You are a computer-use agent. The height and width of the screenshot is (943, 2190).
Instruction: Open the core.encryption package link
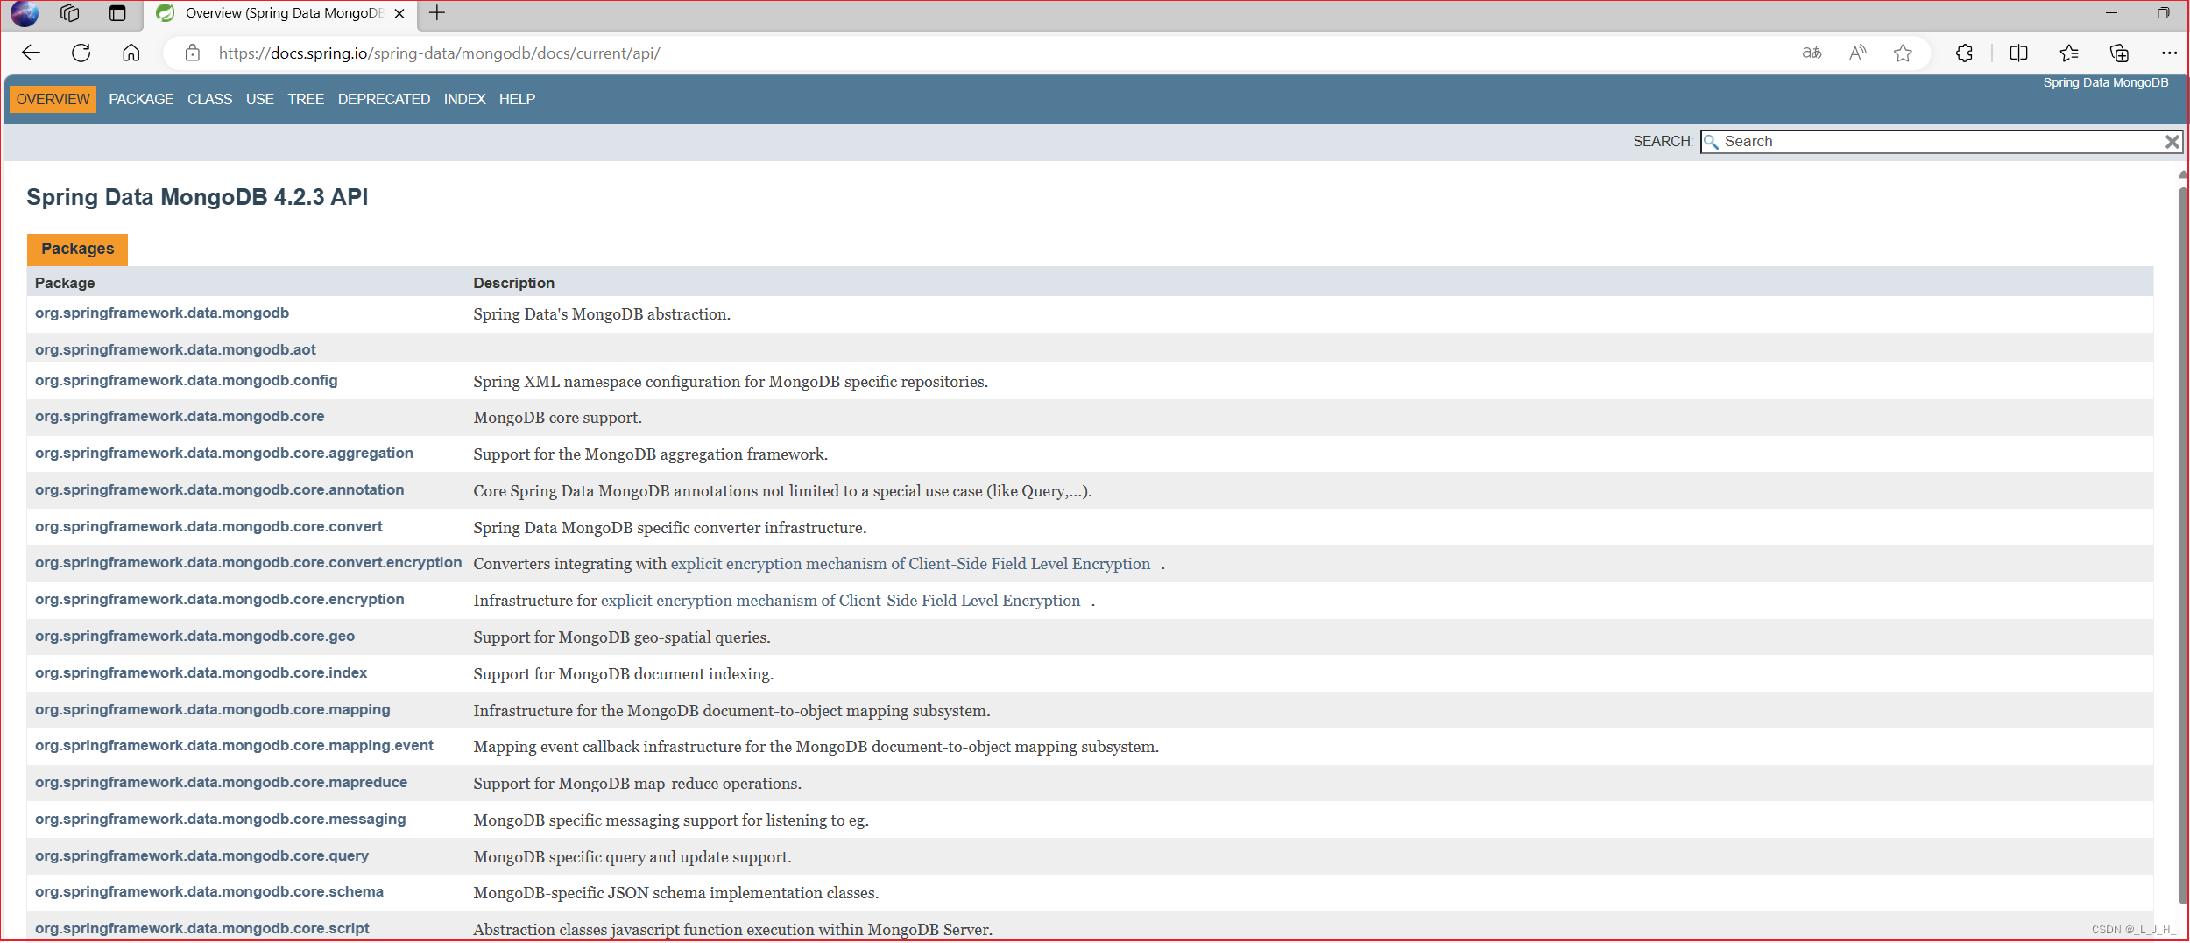[x=220, y=600]
